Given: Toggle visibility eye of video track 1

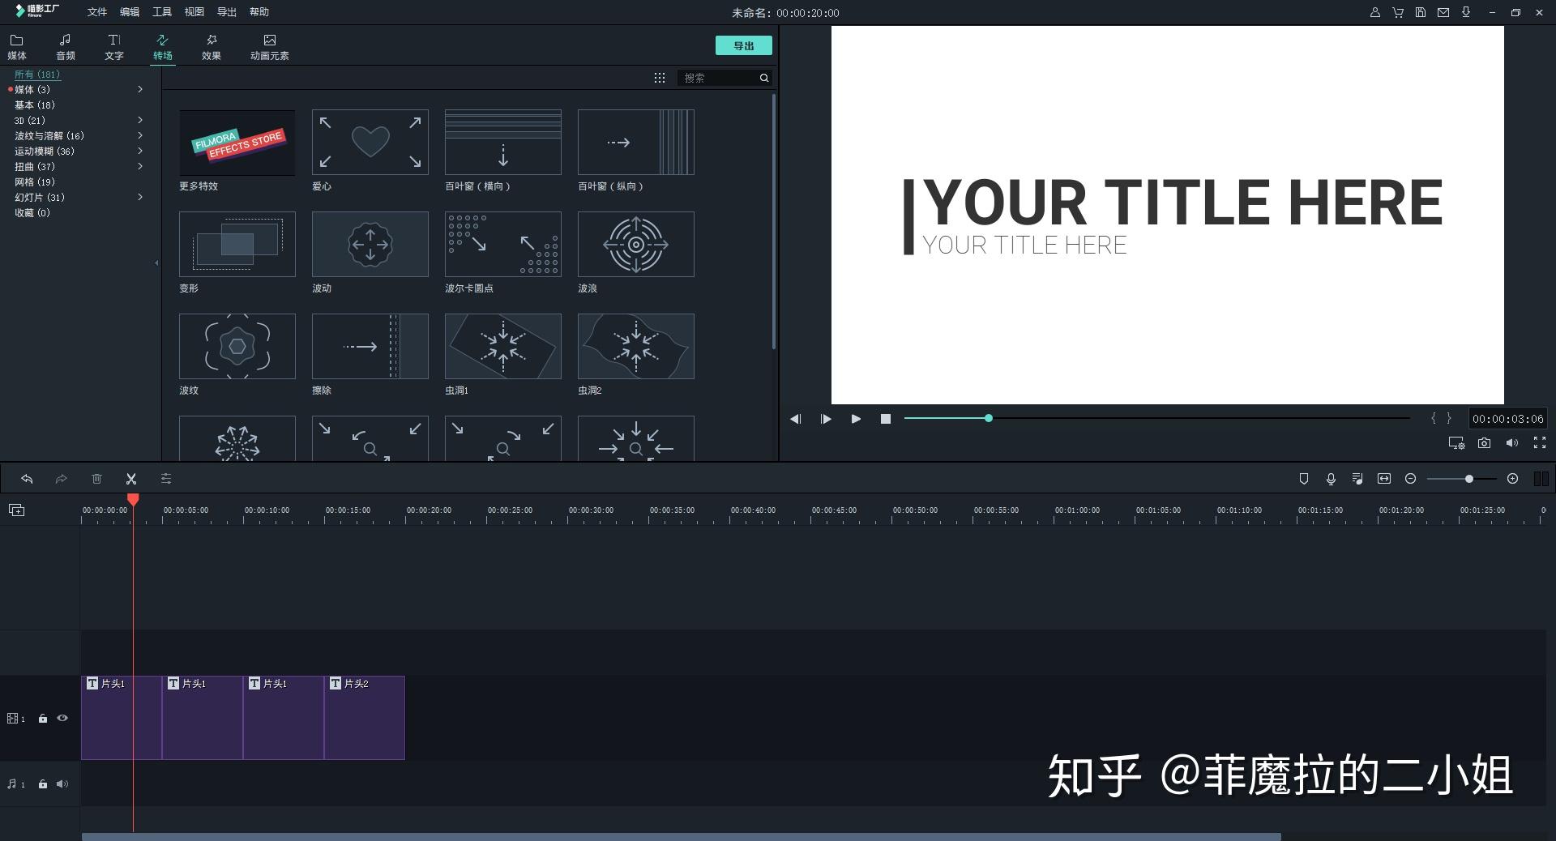Looking at the screenshot, I should tap(62, 718).
